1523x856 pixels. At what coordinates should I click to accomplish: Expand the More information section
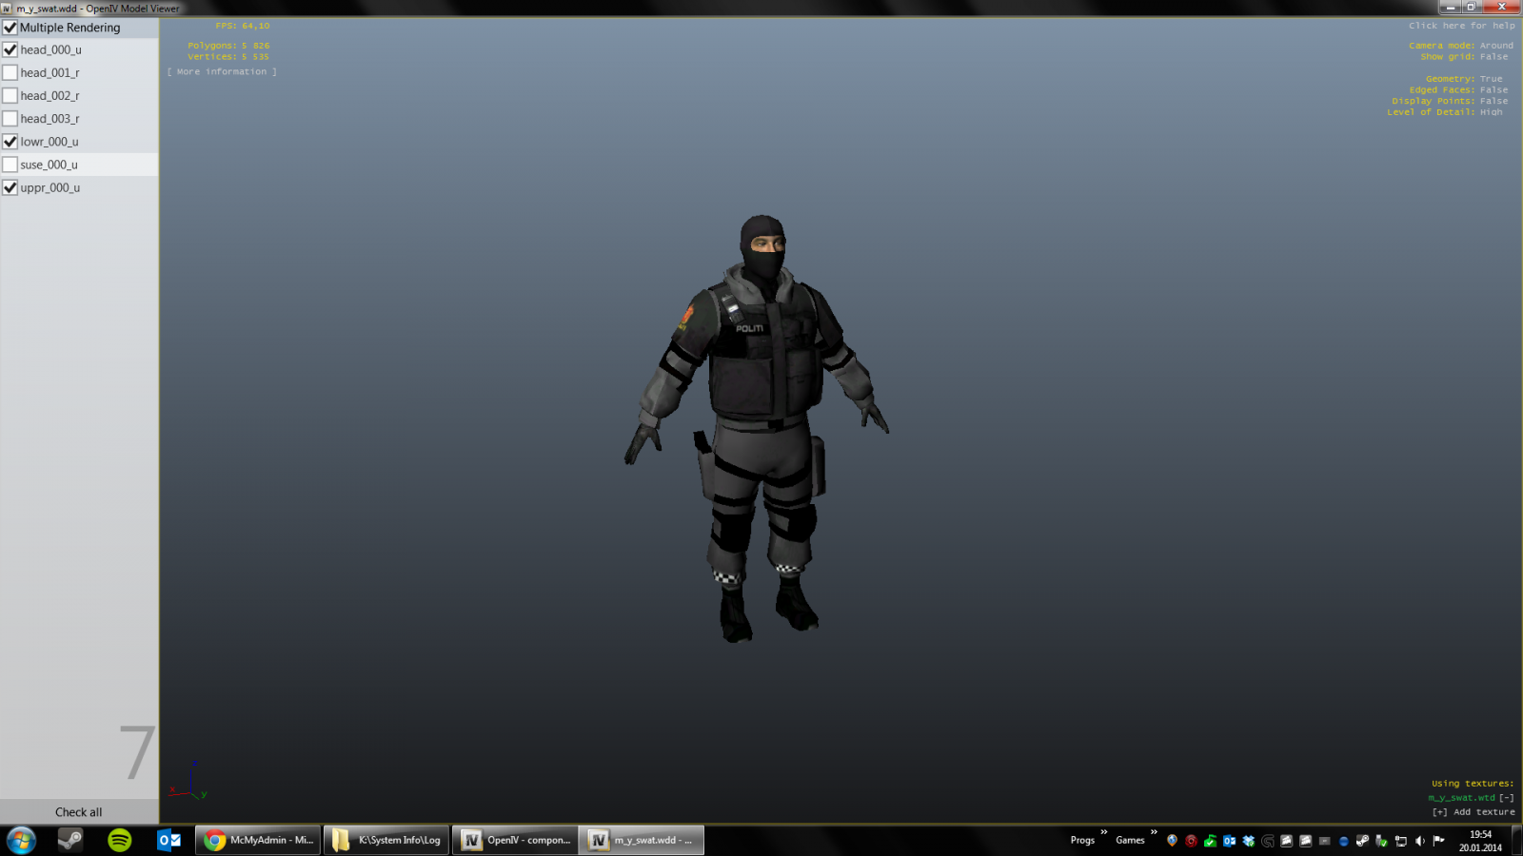point(222,71)
